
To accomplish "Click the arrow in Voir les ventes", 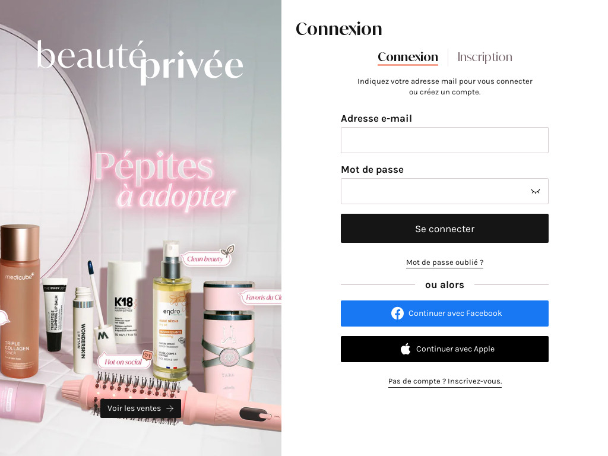I will point(170,408).
